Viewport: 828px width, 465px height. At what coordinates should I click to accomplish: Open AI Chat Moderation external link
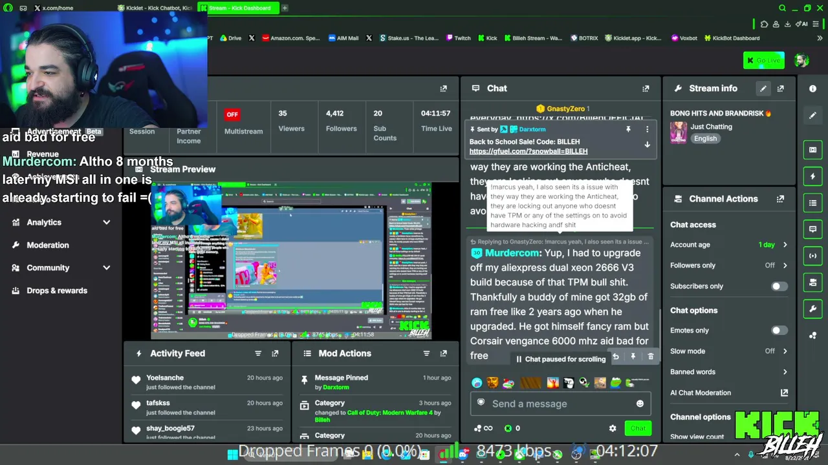[x=784, y=393]
